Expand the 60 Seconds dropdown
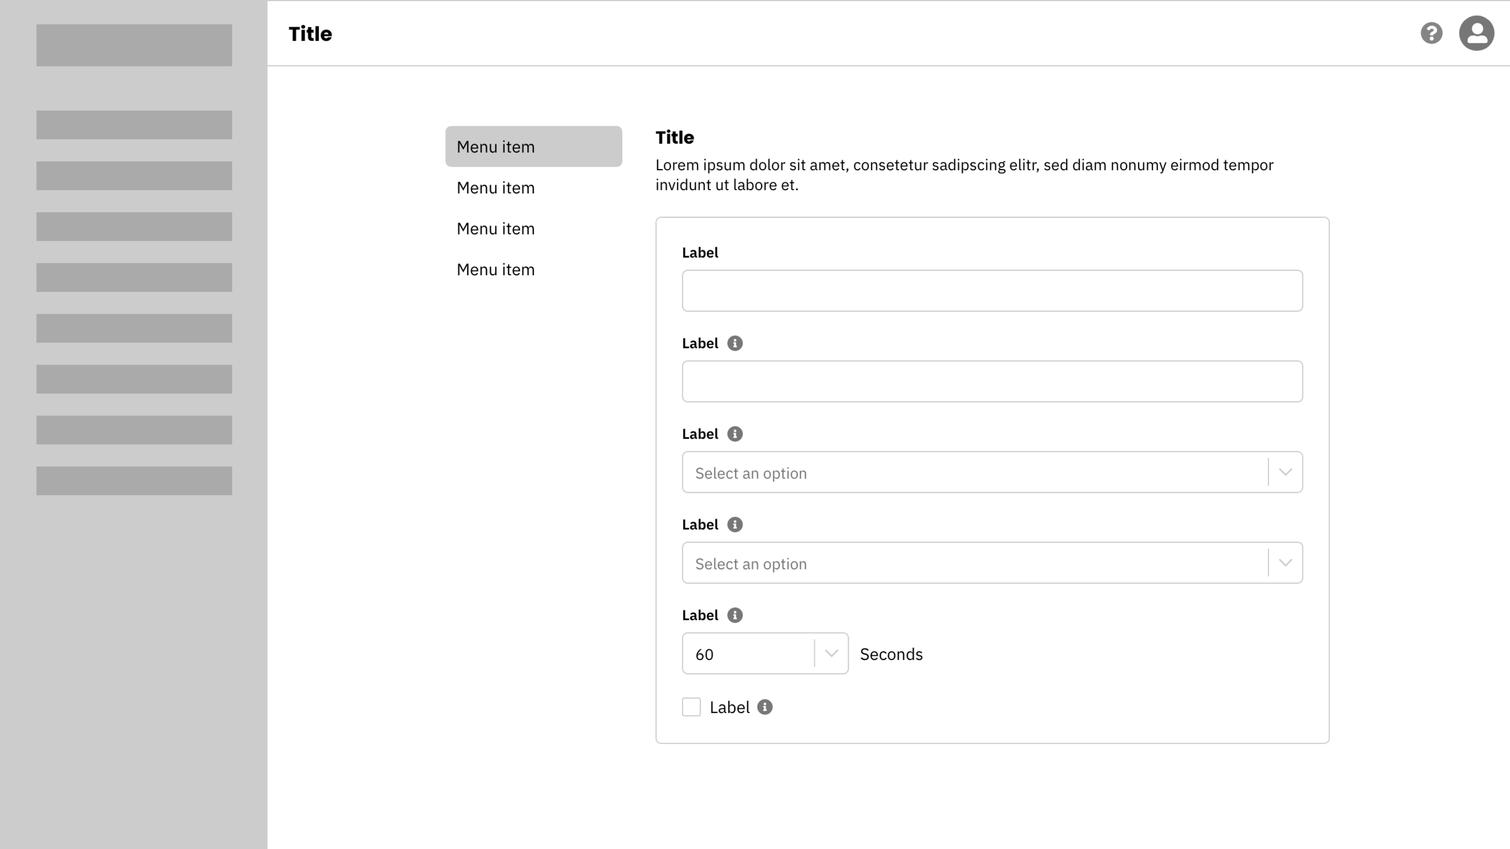This screenshot has height=849, width=1510. (x=765, y=653)
